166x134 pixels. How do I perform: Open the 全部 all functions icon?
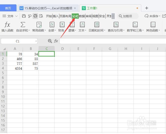52,25
